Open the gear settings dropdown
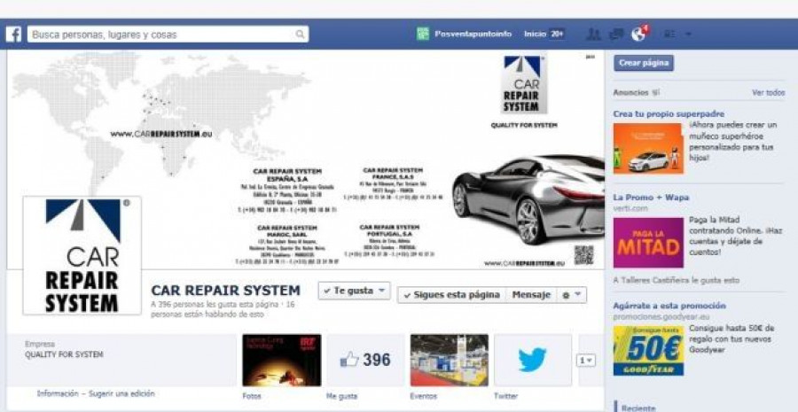798x412 pixels. [x=571, y=295]
